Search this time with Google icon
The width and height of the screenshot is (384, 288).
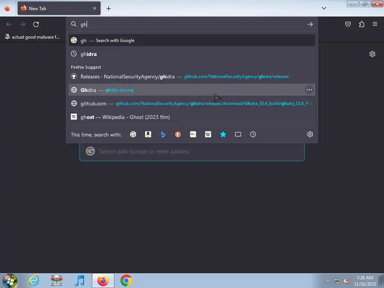[x=133, y=134]
